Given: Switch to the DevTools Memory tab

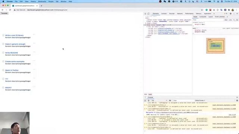Looking at the screenshot, I should click(x=198, y=14).
